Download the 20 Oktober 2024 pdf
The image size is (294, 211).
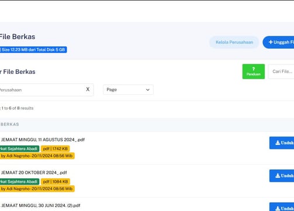click(282, 176)
